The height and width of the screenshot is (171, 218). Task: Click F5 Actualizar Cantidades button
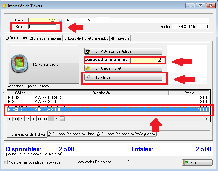point(123,51)
